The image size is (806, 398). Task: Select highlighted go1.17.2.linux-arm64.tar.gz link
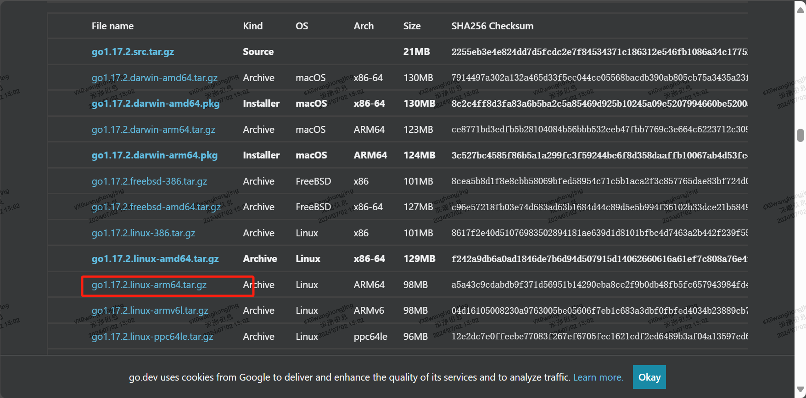tap(149, 285)
